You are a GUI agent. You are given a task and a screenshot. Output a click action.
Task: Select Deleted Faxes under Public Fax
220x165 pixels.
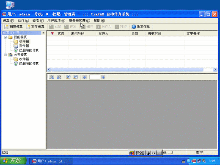pyautogui.click(x=29, y=63)
